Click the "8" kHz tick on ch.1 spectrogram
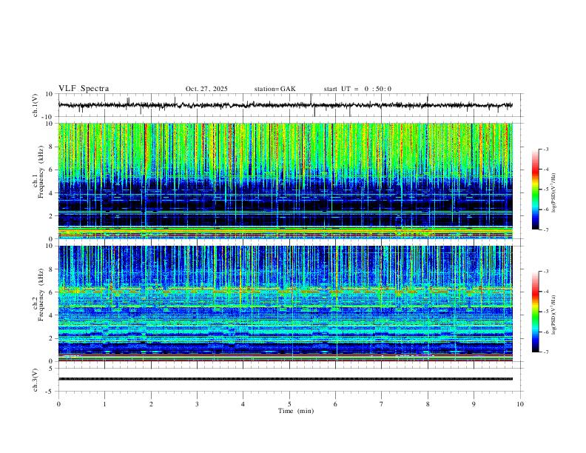Viewport: 586px width, 453px height. pos(52,147)
